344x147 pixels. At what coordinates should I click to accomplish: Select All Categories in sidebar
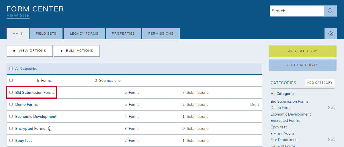[x=283, y=94]
